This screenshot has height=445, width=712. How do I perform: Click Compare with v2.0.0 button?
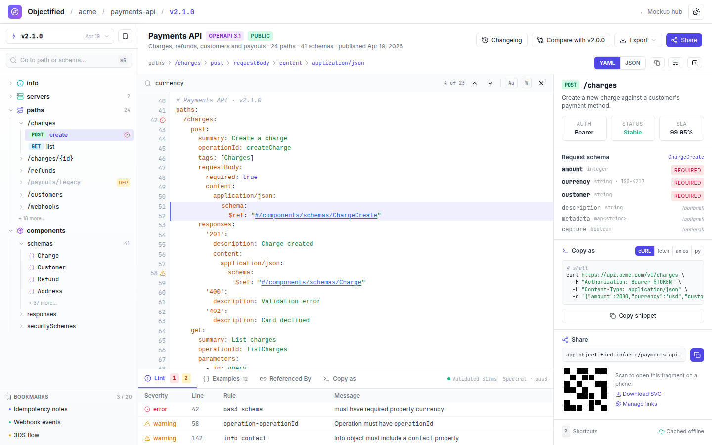point(571,40)
